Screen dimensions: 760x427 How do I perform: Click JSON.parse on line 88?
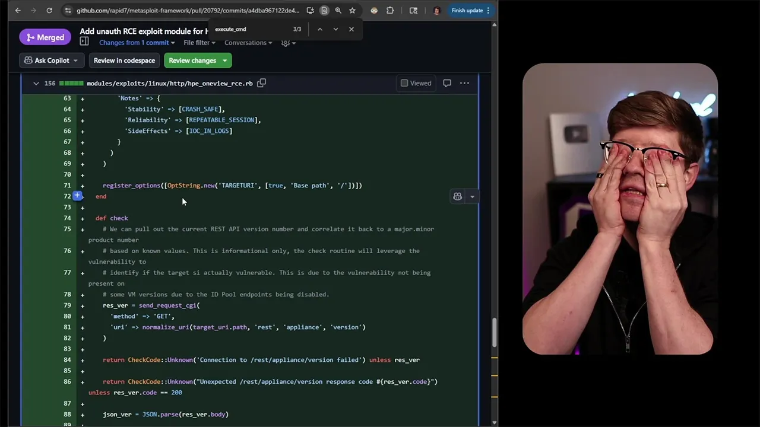[x=160, y=415]
